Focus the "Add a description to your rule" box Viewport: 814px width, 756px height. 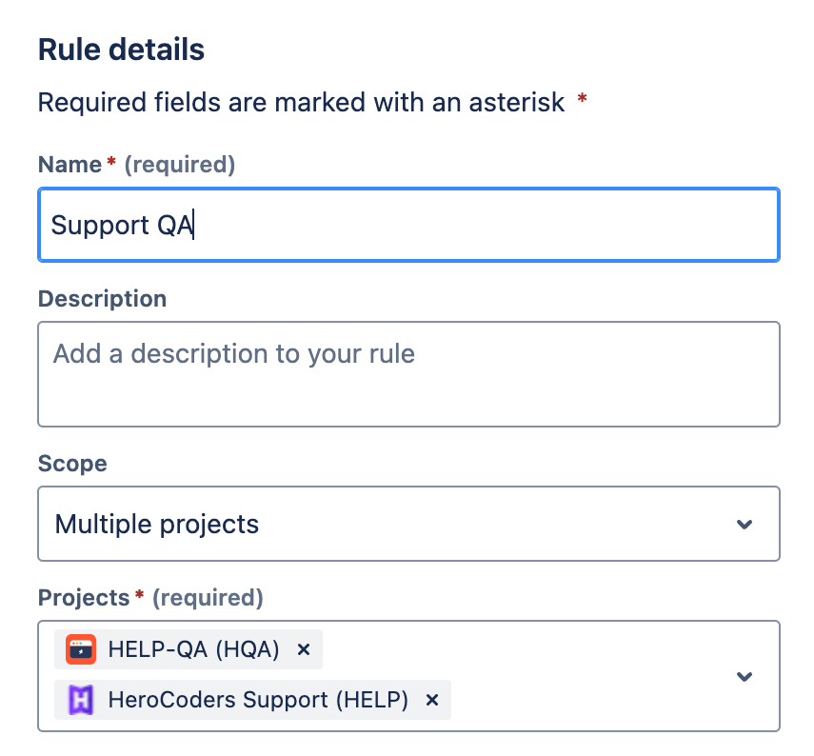407,371
